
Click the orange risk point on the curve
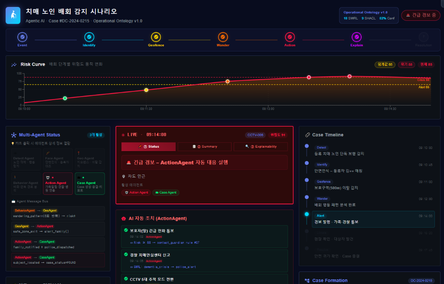click(x=227, y=81)
